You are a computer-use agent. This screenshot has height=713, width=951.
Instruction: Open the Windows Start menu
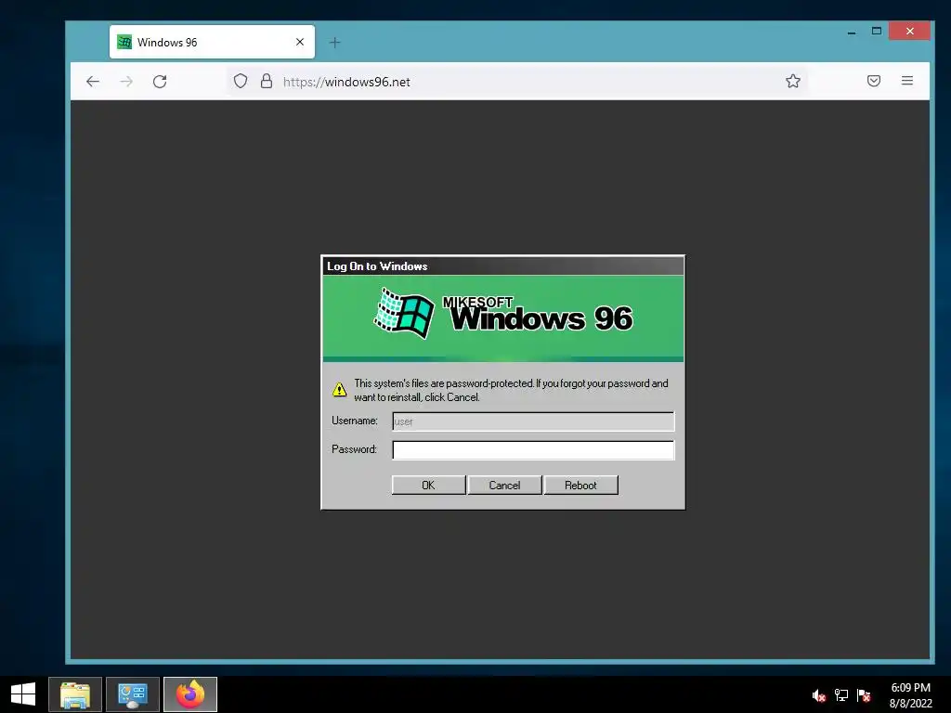point(23,694)
